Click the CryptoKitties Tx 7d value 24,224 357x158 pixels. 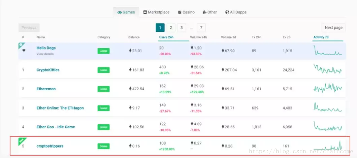click(x=289, y=70)
